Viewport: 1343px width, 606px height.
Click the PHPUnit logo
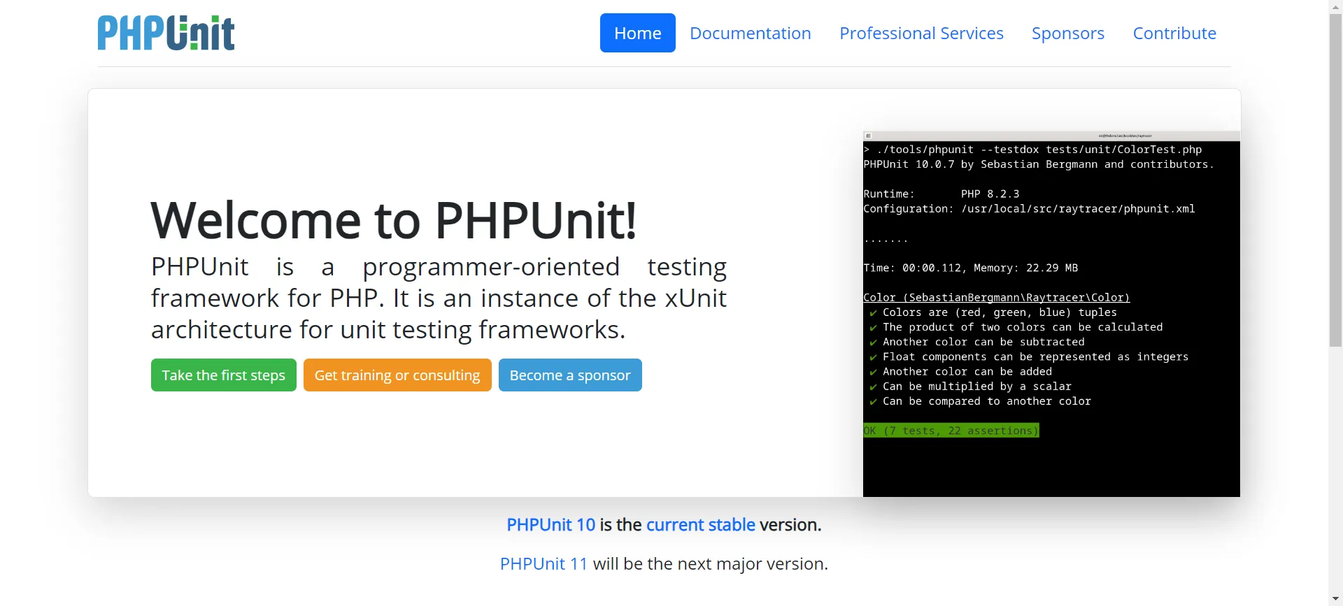coord(166,33)
